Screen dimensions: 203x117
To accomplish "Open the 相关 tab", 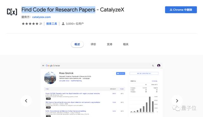I will (126, 44).
